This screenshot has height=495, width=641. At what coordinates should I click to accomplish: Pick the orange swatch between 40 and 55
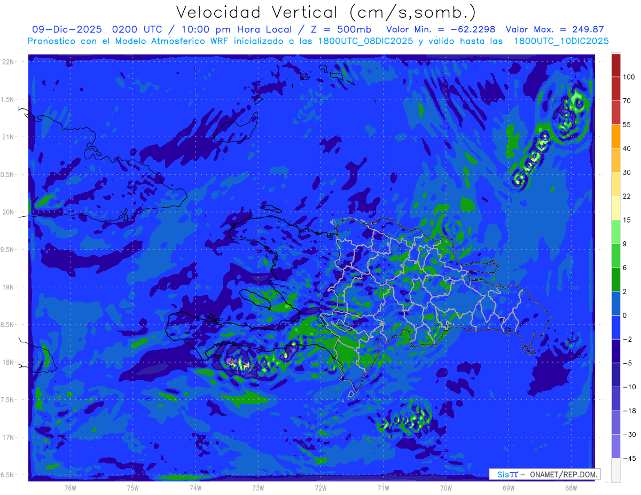pyautogui.click(x=616, y=136)
